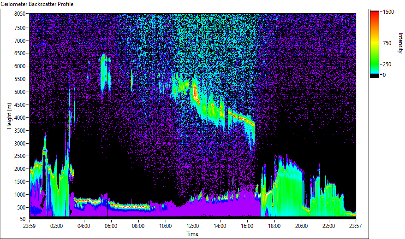Viewport: 405px width, 239px height.
Task: Click the 23:57 end time label
Action: click(355, 226)
